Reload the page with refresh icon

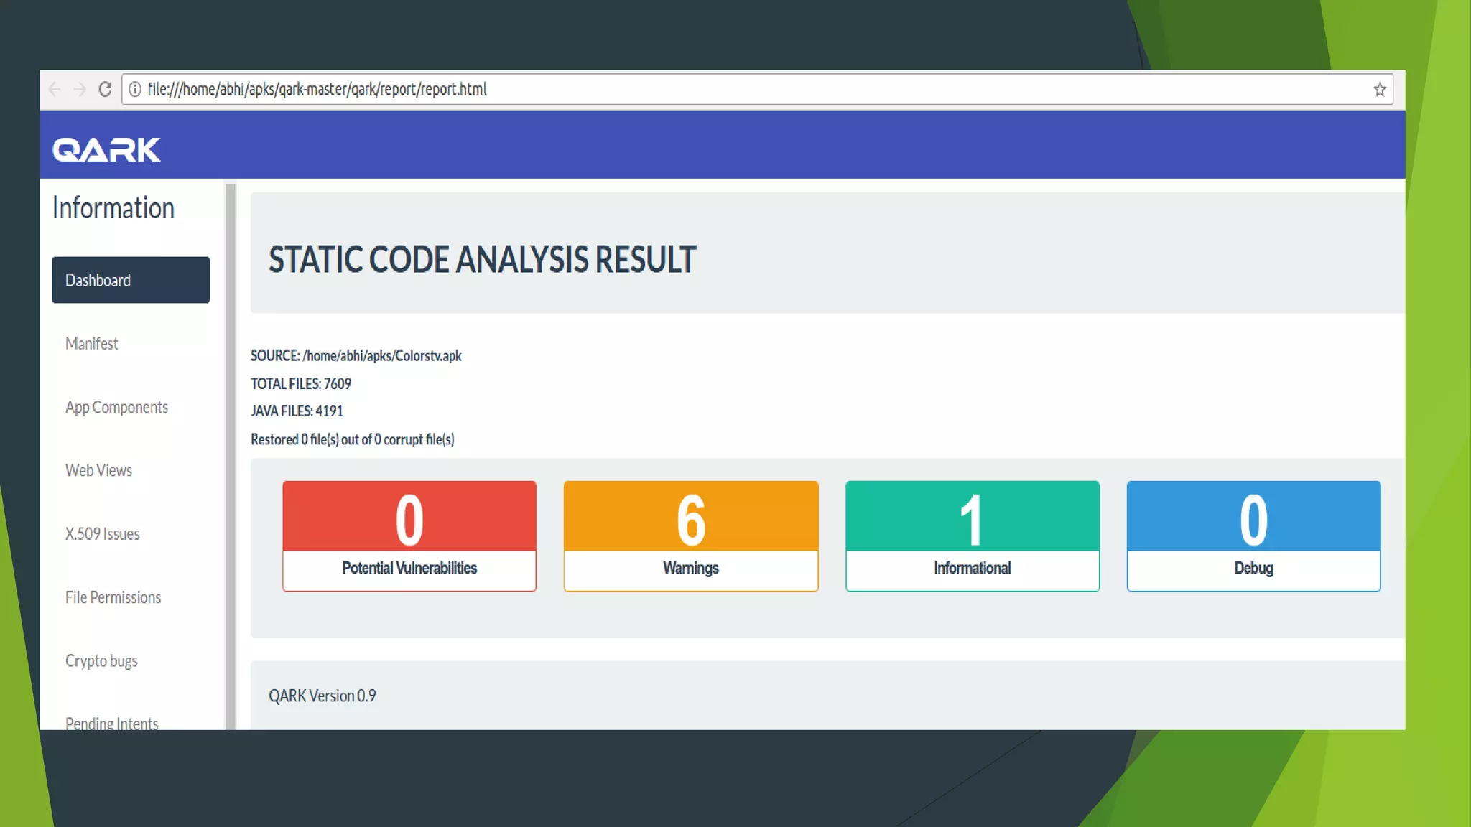[105, 89]
